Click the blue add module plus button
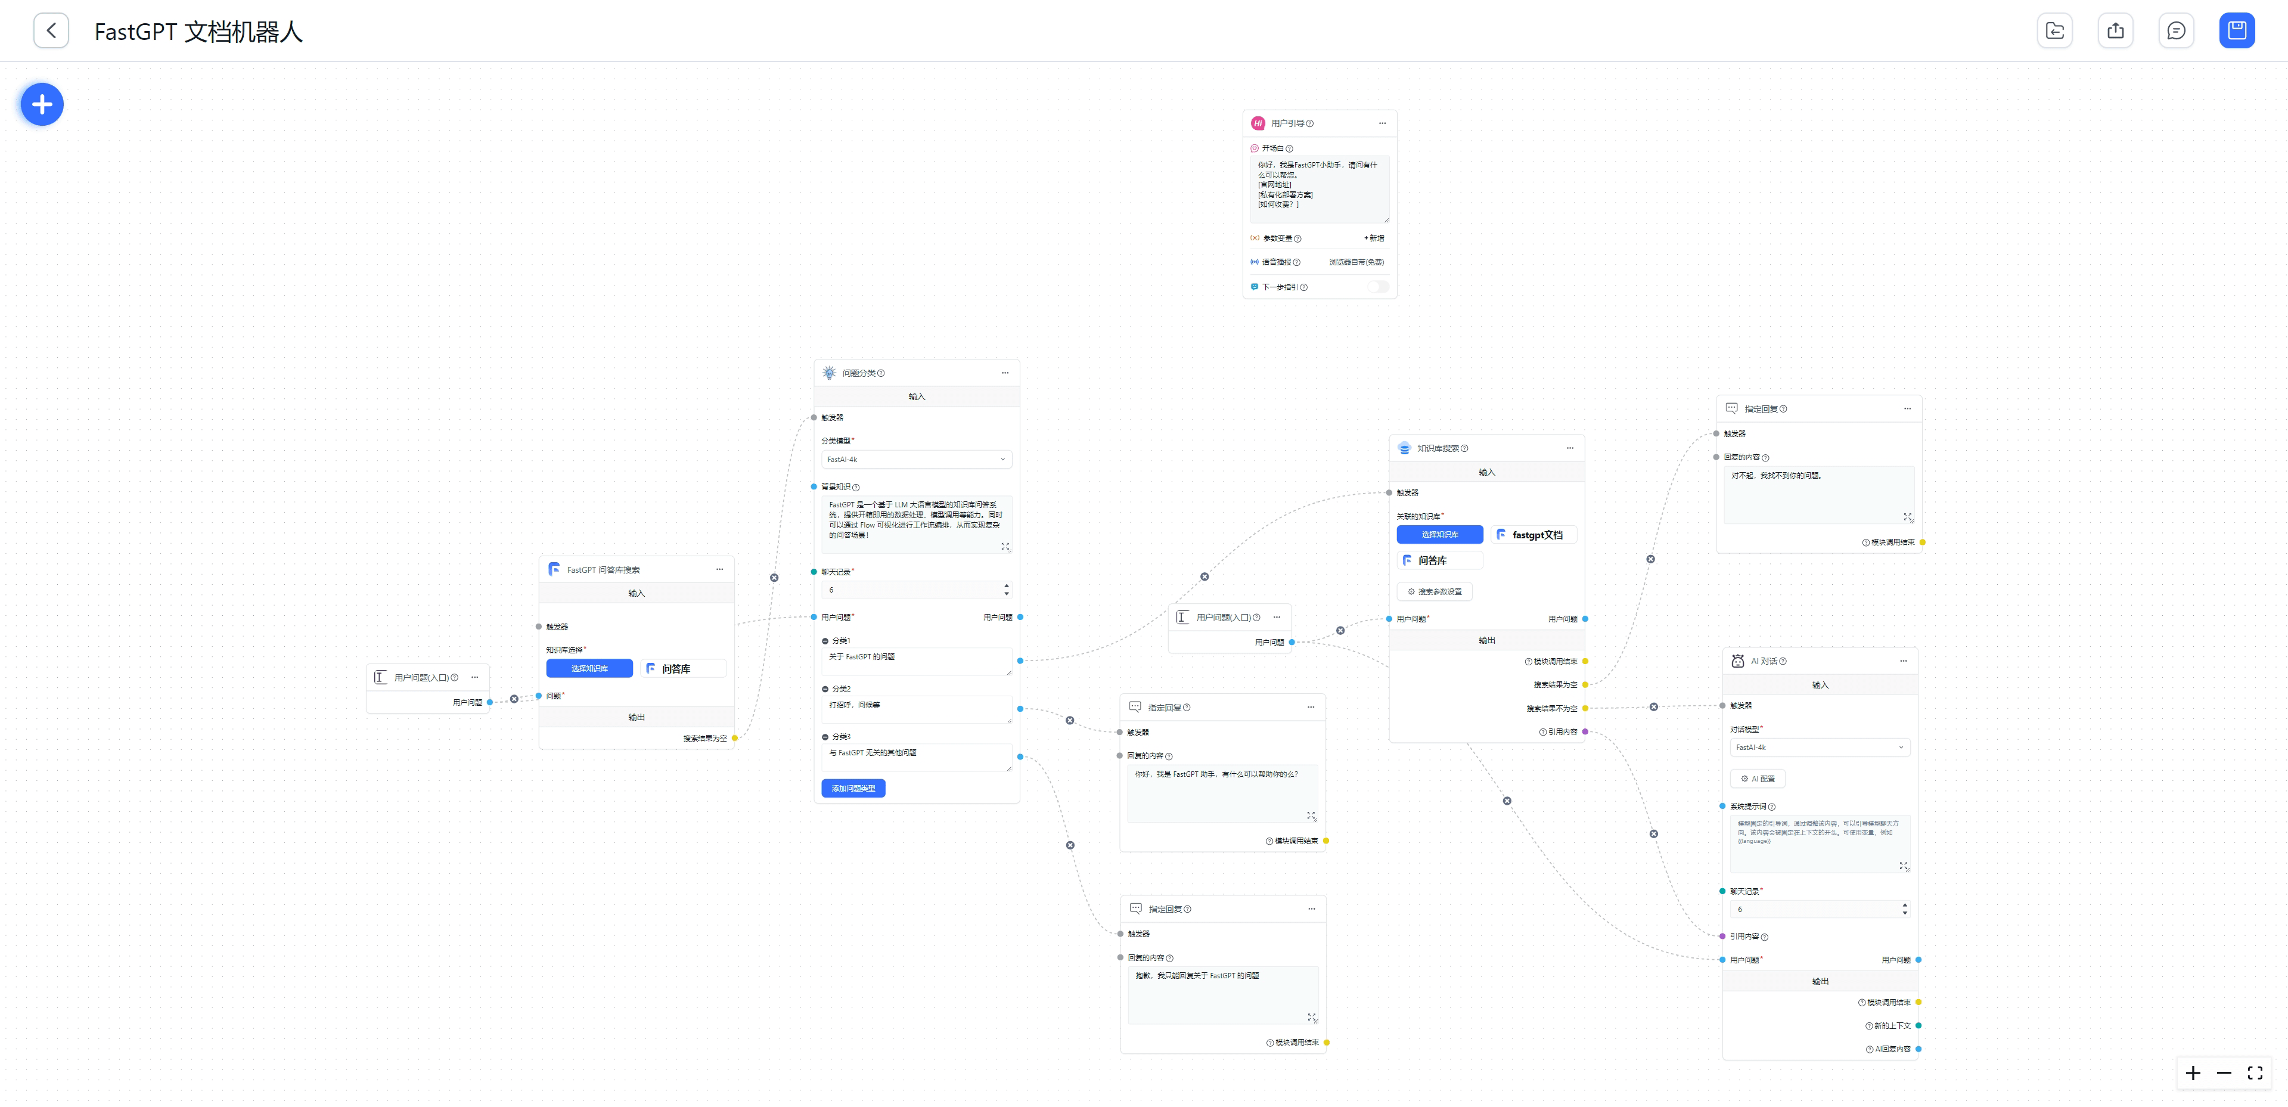Viewport: 2288px width, 1107px height. [x=42, y=105]
